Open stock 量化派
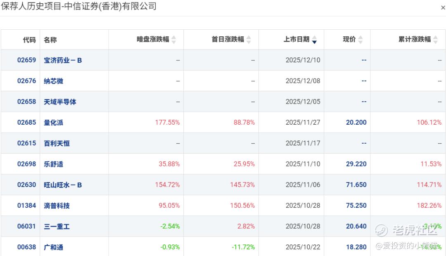 [53, 123]
